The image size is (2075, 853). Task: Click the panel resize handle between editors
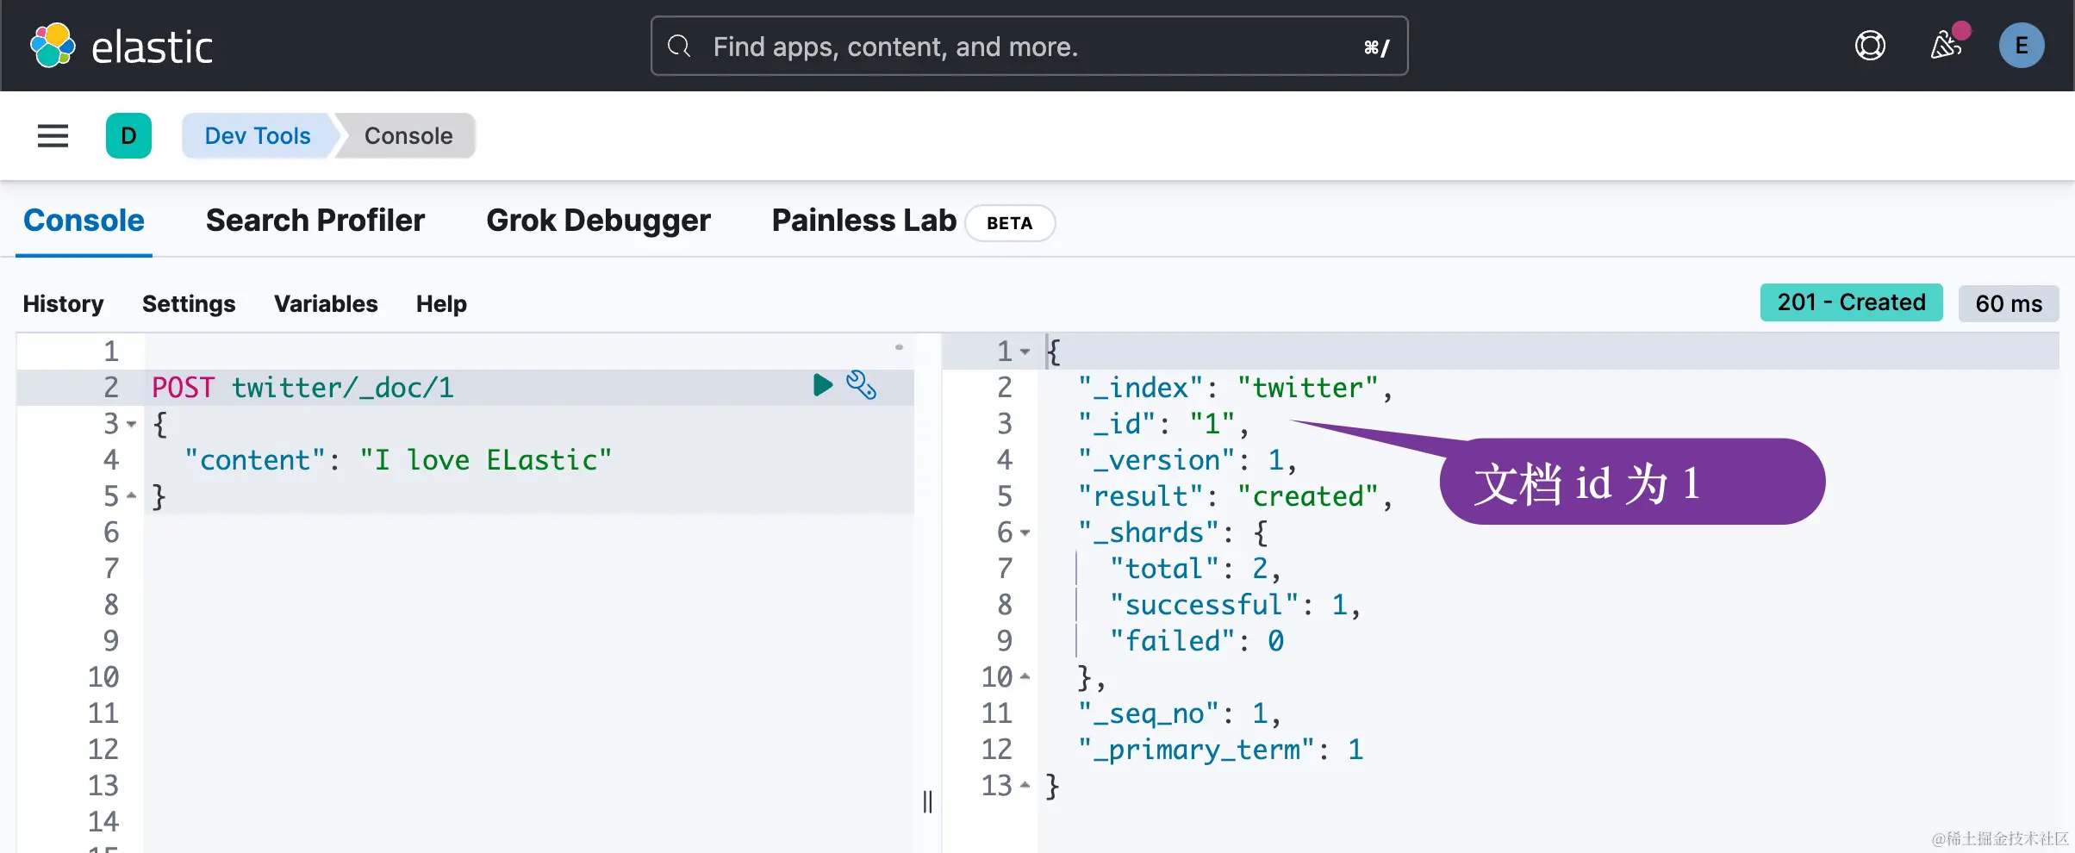click(x=927, y=801)
